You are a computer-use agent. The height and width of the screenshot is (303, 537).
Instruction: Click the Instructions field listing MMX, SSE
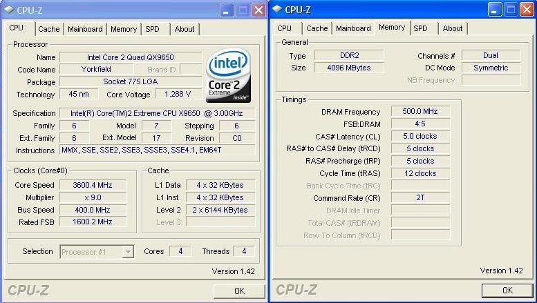pos(157,150)
